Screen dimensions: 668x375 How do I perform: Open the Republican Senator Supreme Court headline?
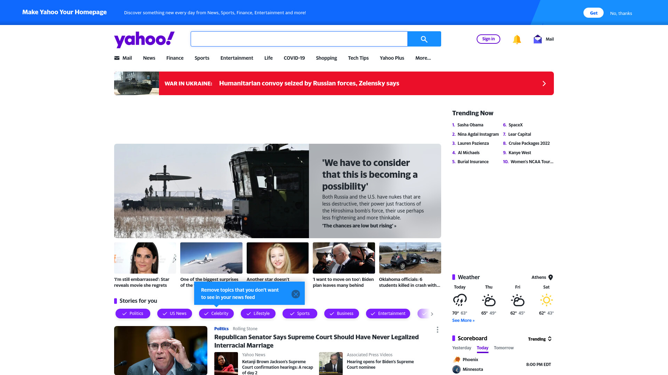pyautogui.click(x=317, y=341)
